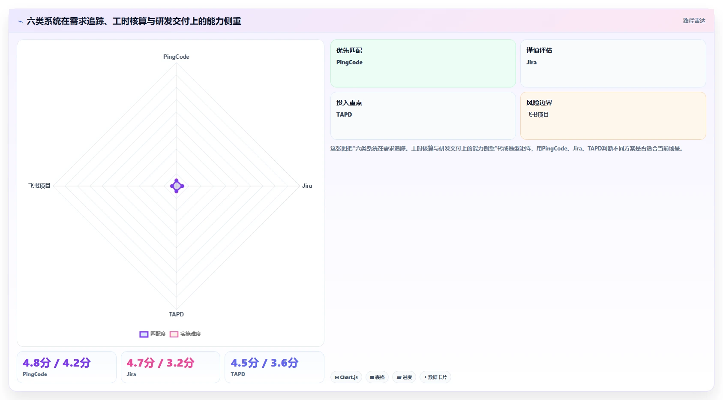Click the PingCode axis label atop the radar chart
The height and width of the screenshot is (400, 723).
pos(176,57)
